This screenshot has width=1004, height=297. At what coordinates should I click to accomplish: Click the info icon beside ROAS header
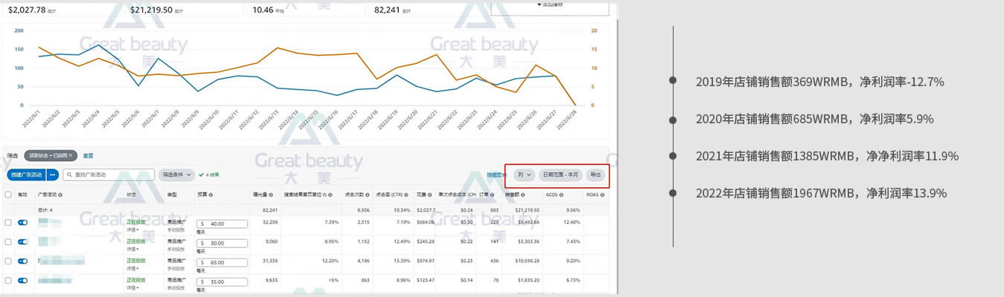click(x=601, y=195)
